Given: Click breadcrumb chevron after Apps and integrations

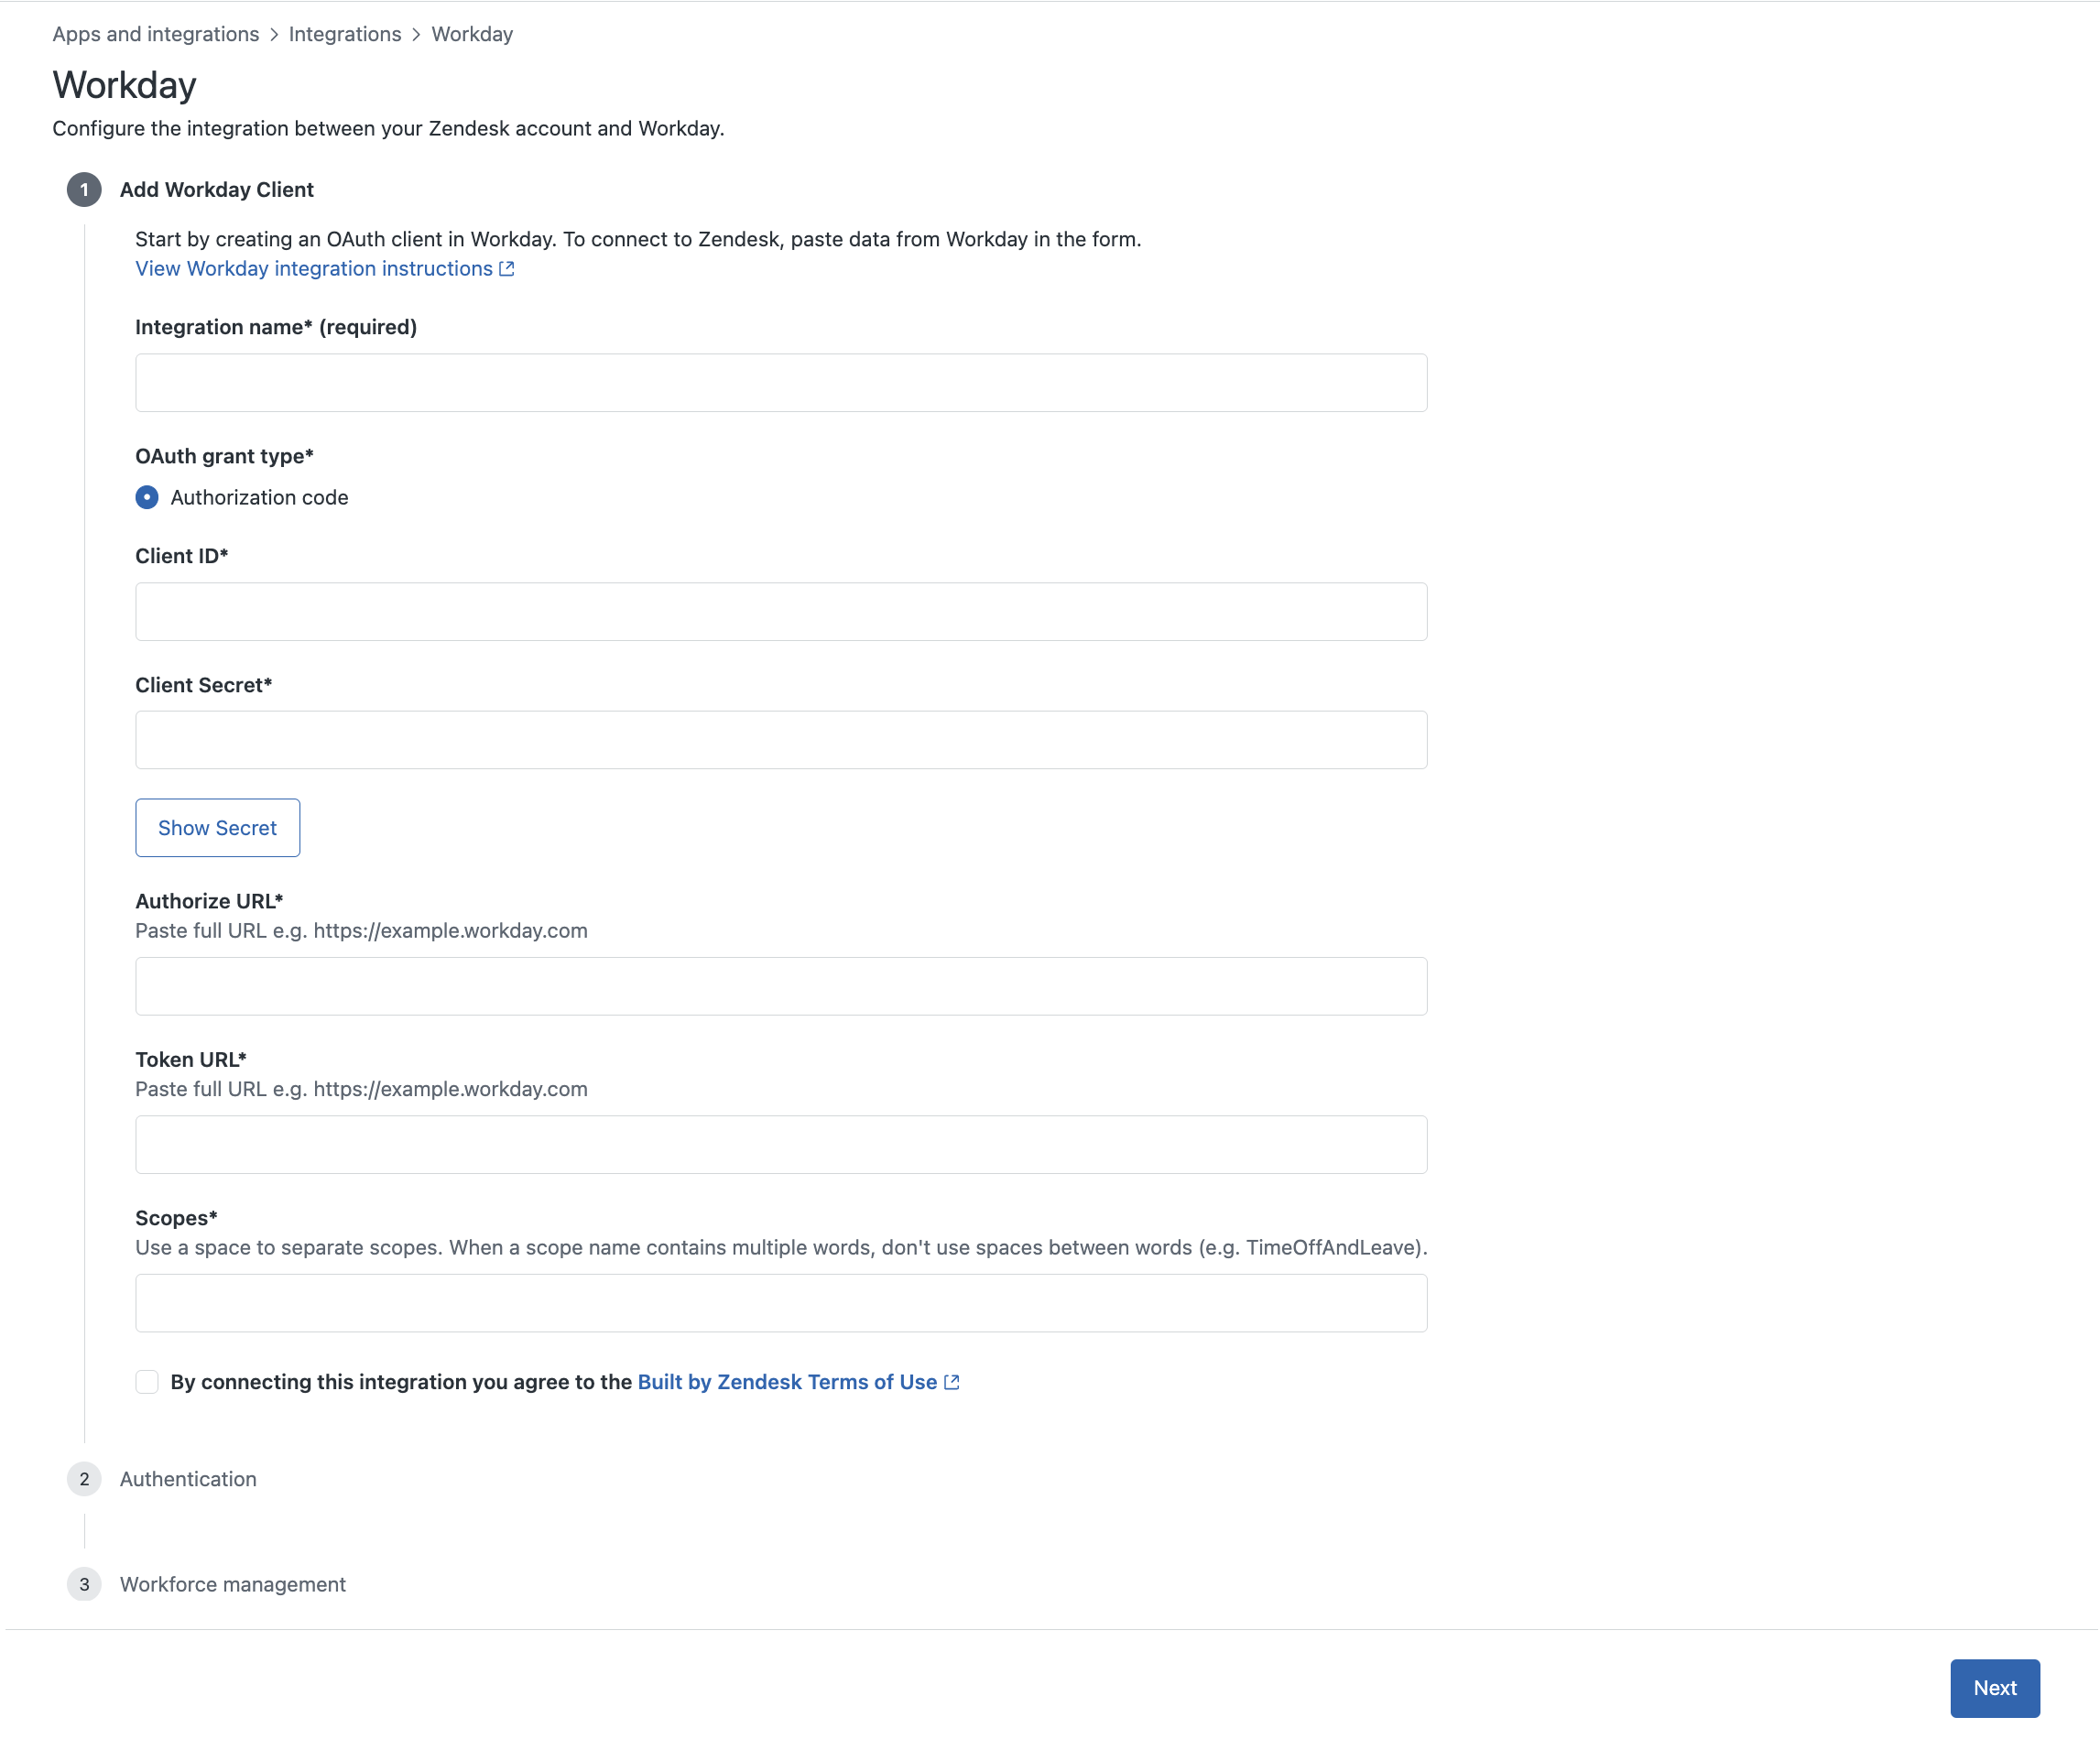Looking at the screenshot, I should click(x=274, y=35).
